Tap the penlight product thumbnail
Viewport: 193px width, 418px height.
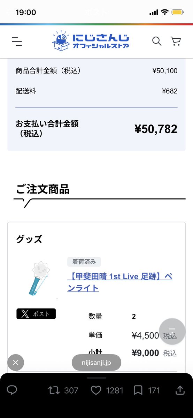click(x=40, y=279)
